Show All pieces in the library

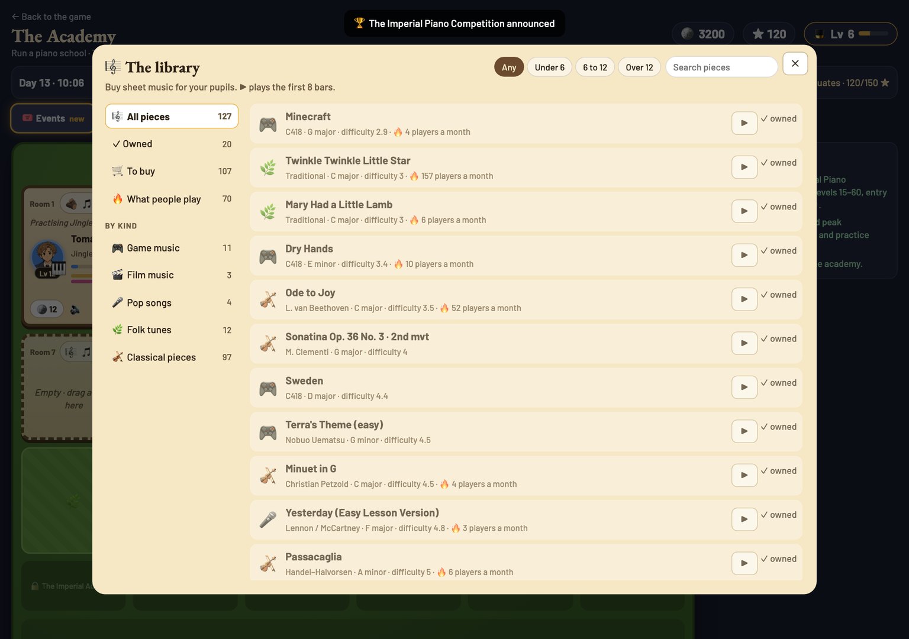coord(172,117)
